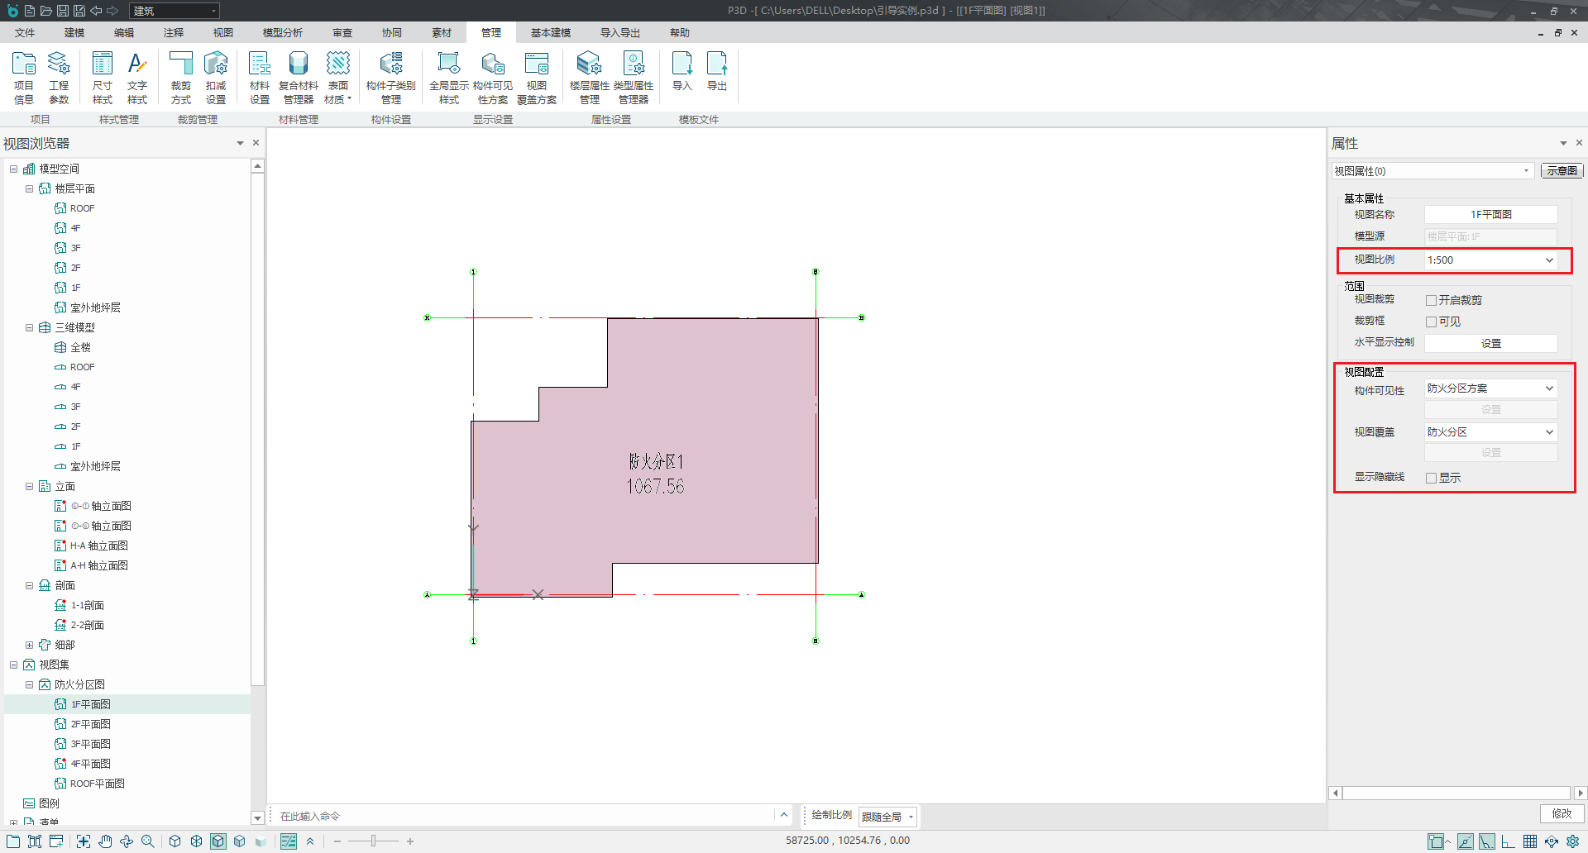Open the 视图比例 1:500 dropdown
The width and height of the screenshot is (1588, 853).
click(1490, 260)
